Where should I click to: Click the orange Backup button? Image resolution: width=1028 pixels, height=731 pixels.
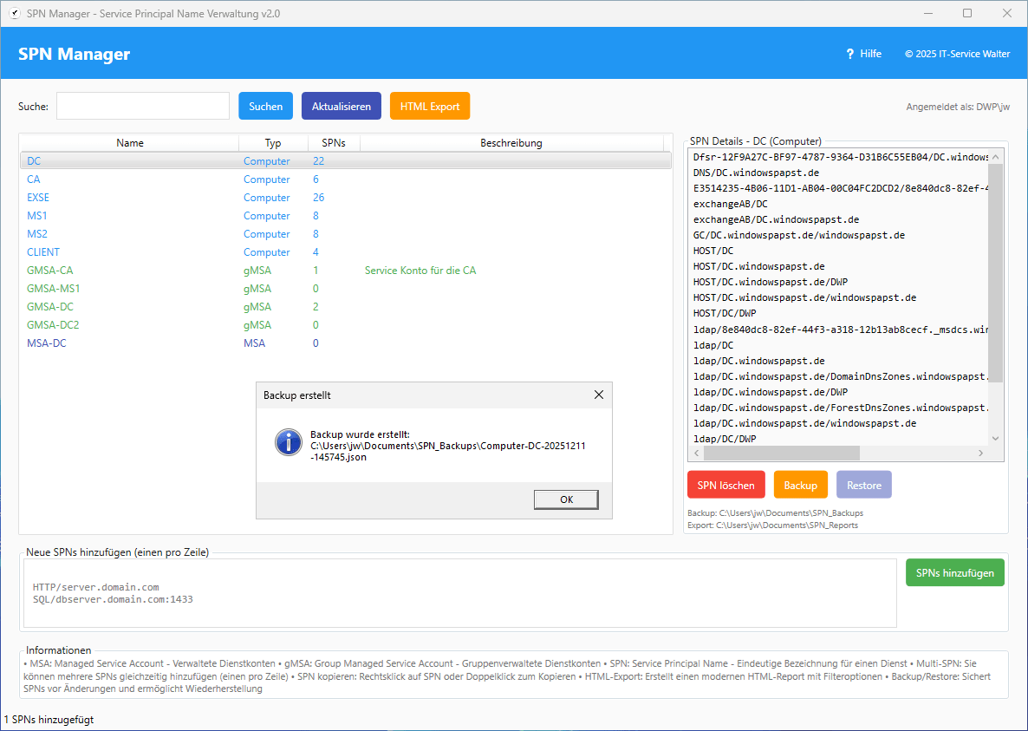click(x=801, y=486)
